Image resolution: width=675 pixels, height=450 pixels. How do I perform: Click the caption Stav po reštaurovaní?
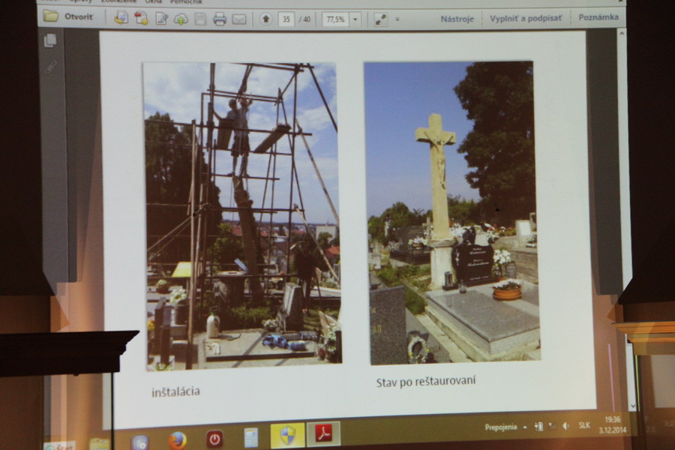(426, 381)
